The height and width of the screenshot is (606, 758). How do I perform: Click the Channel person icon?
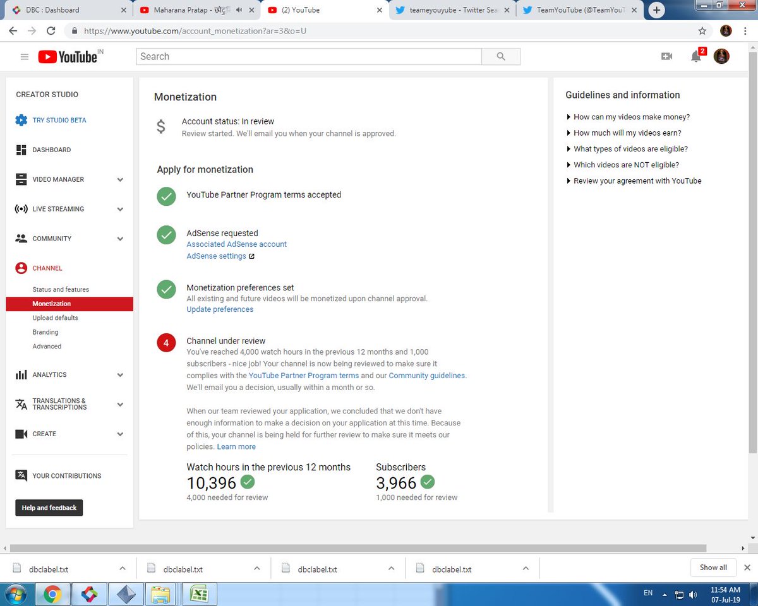[21, 268]
